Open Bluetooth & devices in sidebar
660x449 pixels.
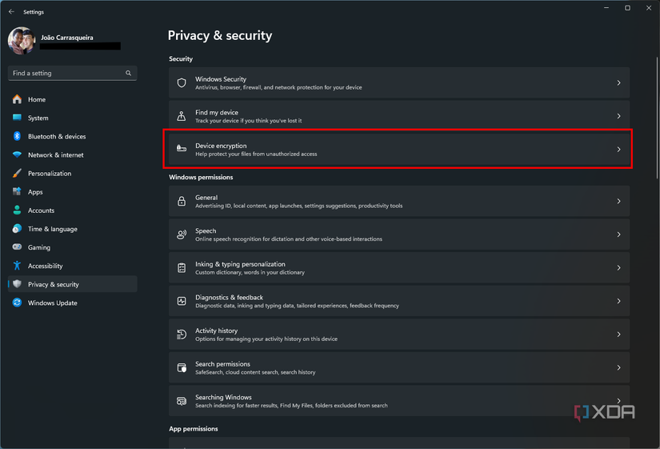point(56,137)
